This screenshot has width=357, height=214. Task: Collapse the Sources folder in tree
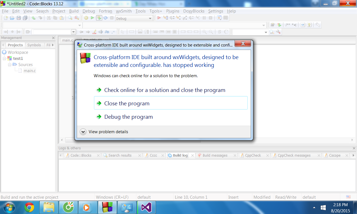[x=10, y=65]
